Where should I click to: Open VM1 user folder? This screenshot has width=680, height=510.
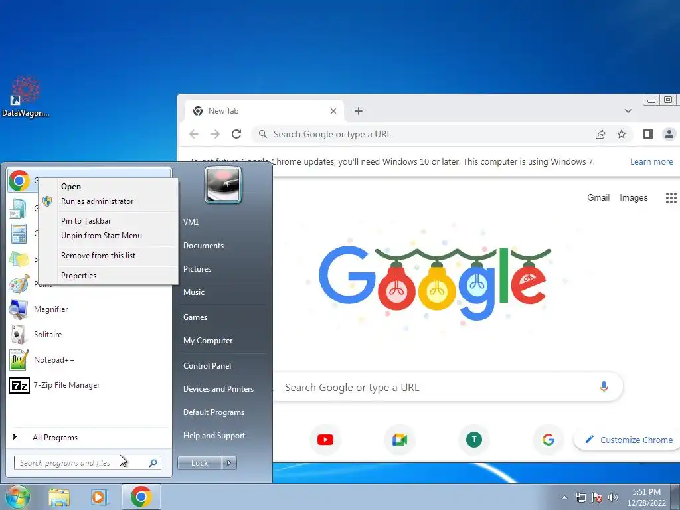[191, 222]
